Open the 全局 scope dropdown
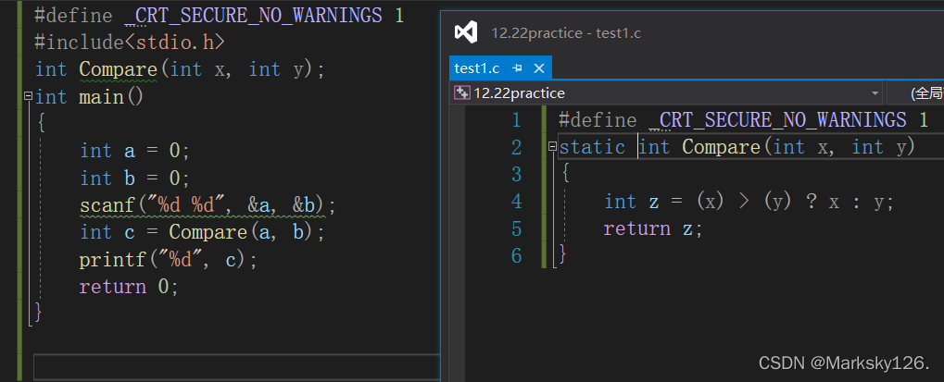Screen dimensions: 944x382 pos(915,93)
